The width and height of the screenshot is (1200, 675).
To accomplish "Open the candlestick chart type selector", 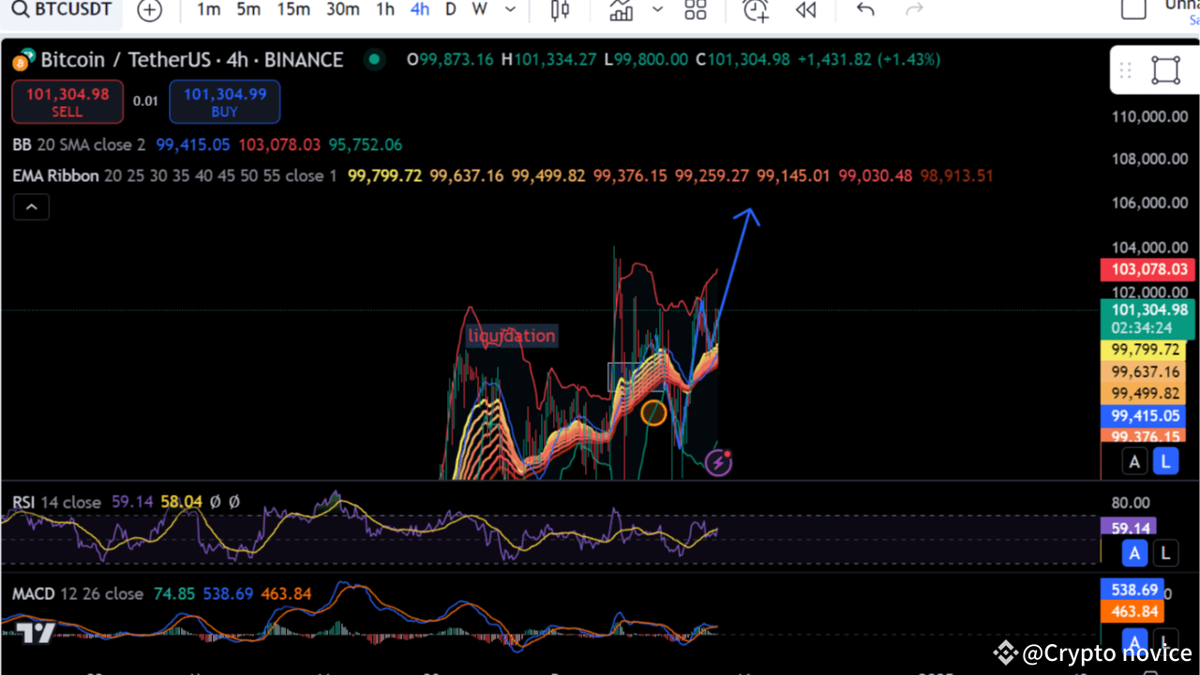I will click(560, 9).
